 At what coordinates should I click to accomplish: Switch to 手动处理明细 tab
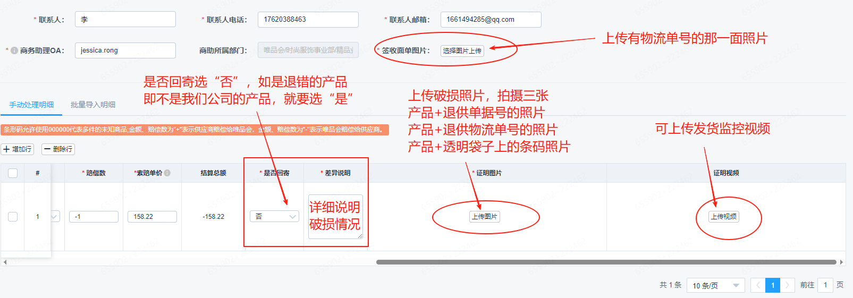pyautogui.click(x=31, y=105)
